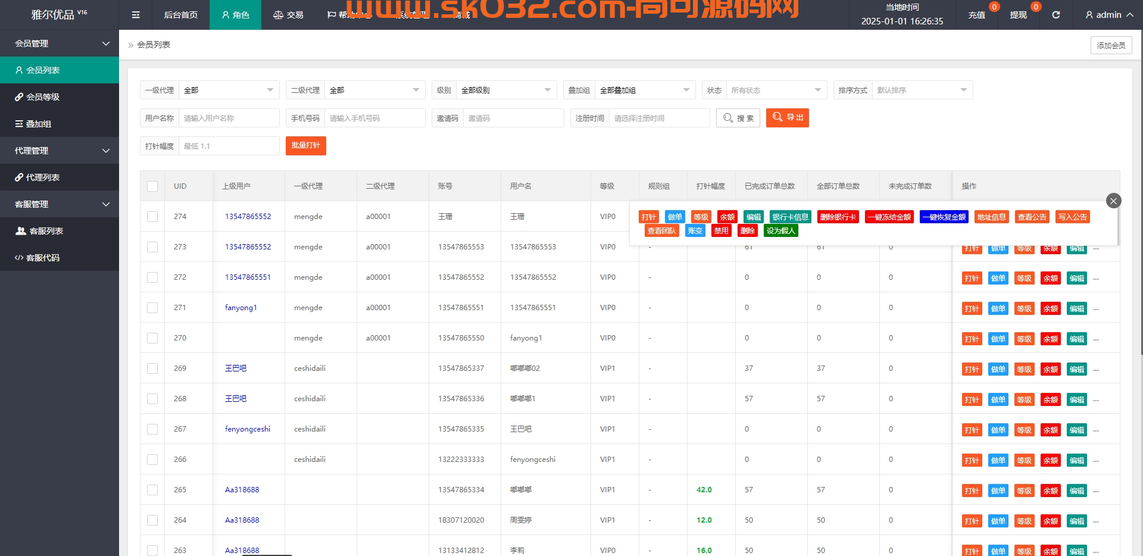The height and width of the screenshot is (556, 1143).
Task: Collapse the 会员管理 sidebar section
Action: click(x=60, y=43)
